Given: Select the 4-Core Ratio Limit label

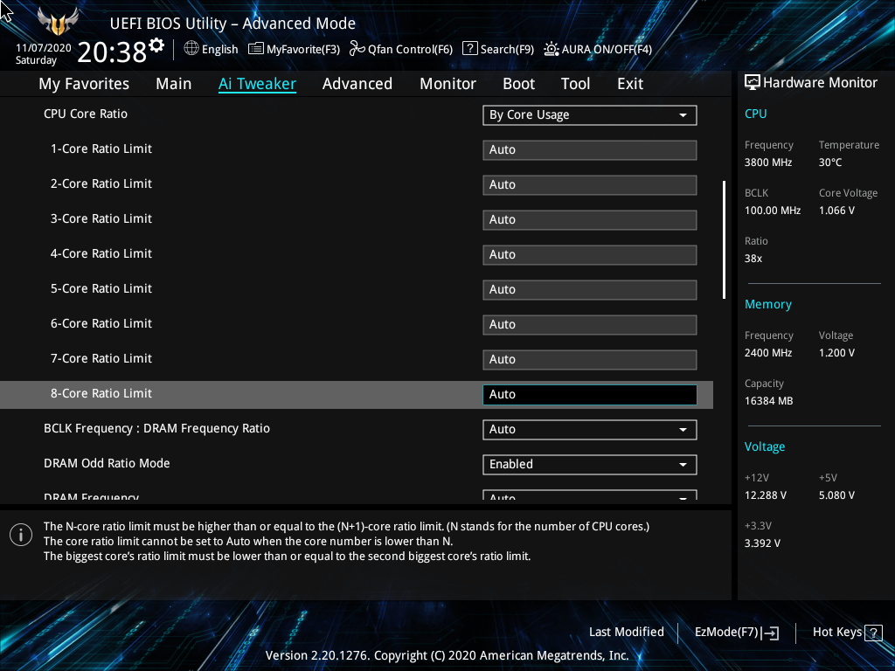Looking at the screenshot, I should tap(101, 254).
